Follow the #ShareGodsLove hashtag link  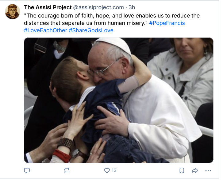pos(91,30)
